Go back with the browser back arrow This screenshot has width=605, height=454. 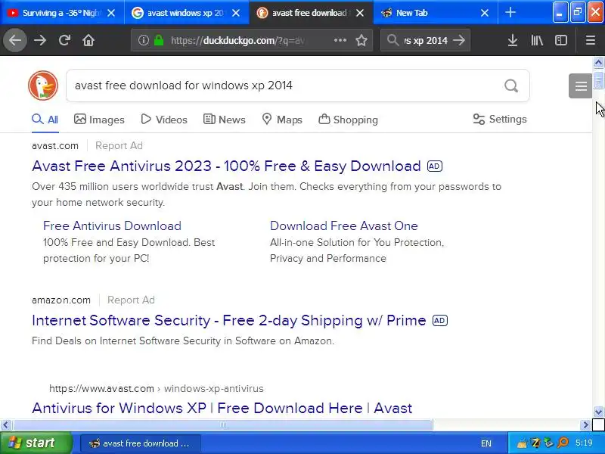coord(15,40)
